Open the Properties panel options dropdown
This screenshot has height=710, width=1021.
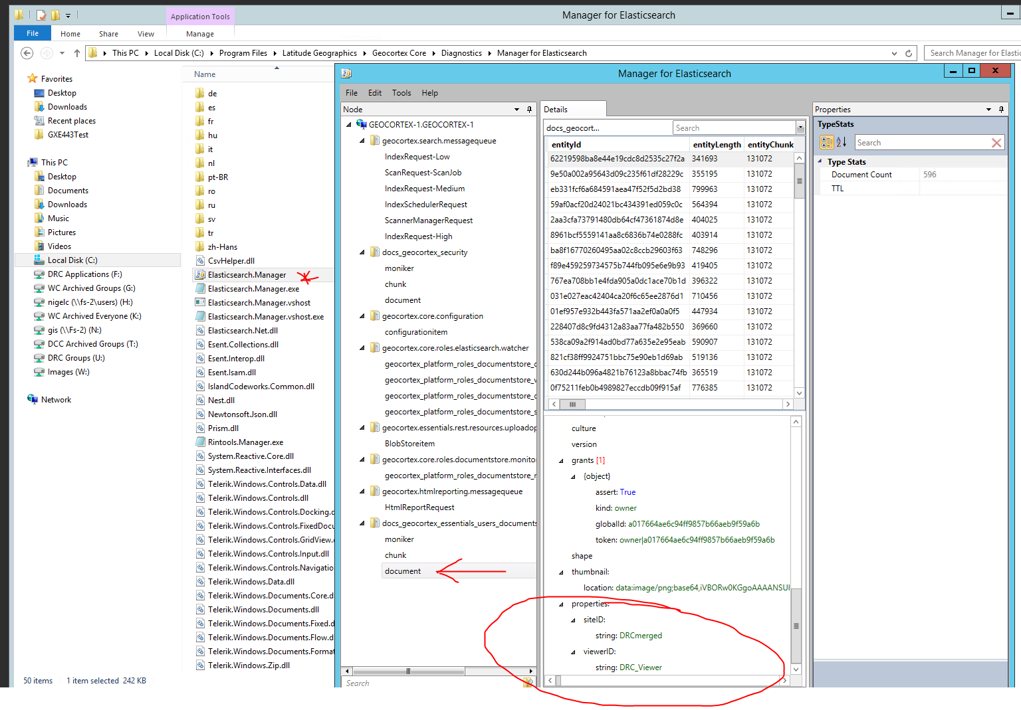pos(989,110)
